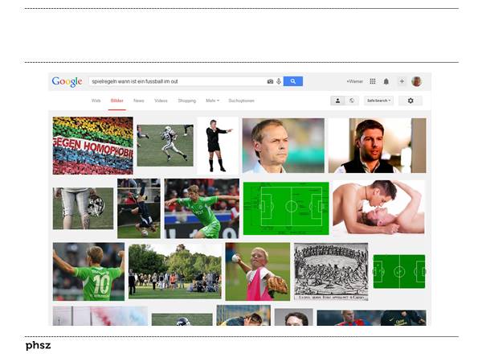Image resolution: width=482 pixels, height=362 pixels.
Task: Open the small green pitch diagram
Action: pos(399,272)
